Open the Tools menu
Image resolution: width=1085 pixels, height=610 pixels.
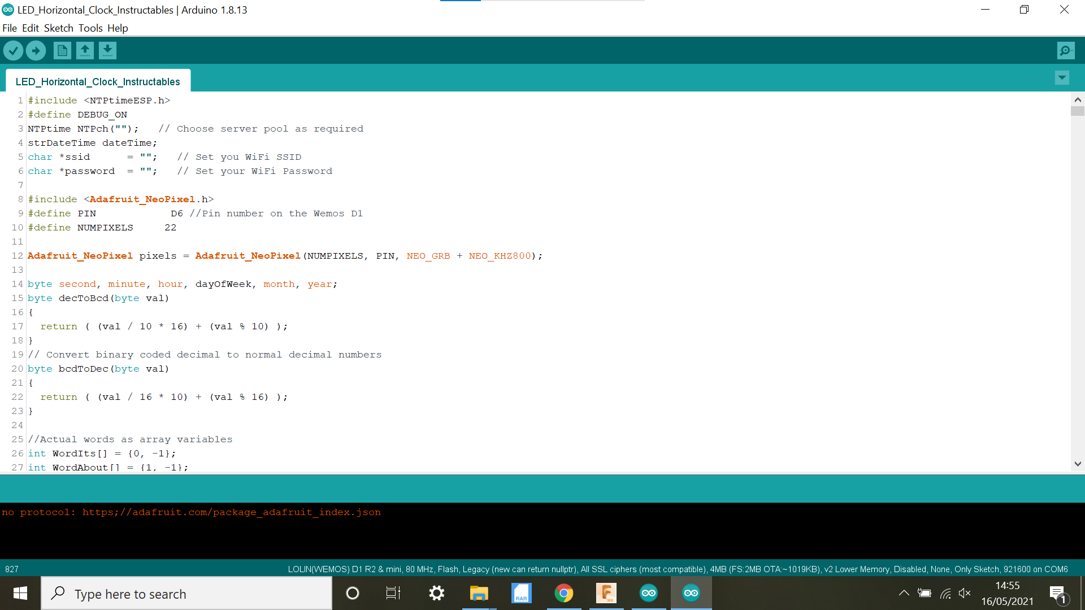(x=90, y=28)
